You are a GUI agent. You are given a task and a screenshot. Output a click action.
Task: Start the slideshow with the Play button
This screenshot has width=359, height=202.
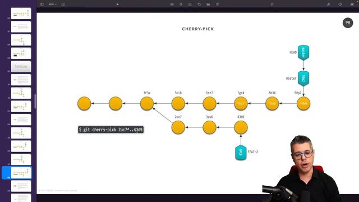[x=117, y=4]
